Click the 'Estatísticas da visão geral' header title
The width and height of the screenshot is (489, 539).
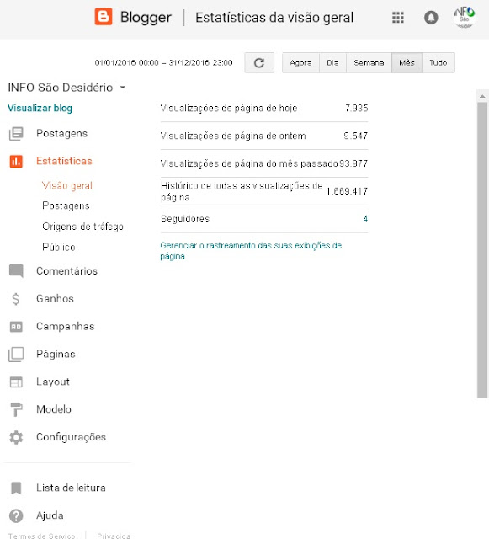point(274,18)
